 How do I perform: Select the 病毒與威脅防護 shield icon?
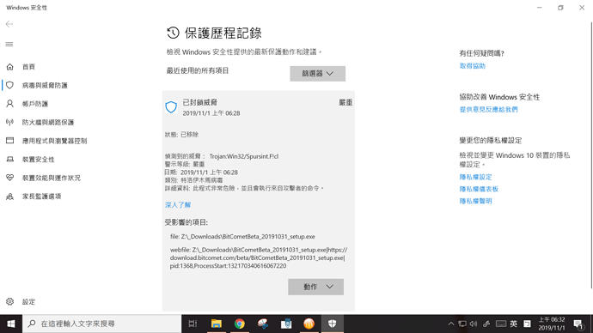pos(9,85)
